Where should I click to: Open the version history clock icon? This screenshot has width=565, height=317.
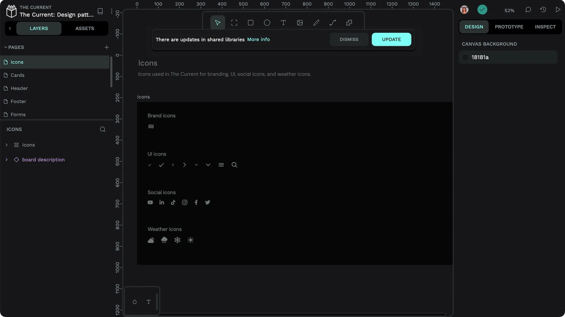[543, 10]
